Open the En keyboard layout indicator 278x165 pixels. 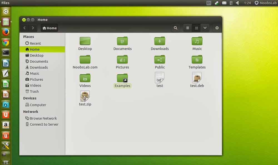(209, 3)
